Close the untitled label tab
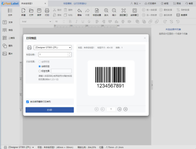This screenshot has height=149, width=196. point(45,3)
